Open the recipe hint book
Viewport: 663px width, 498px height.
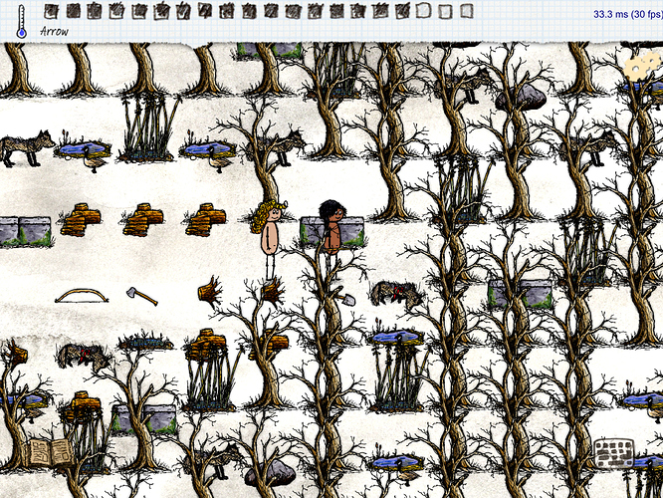tap(51, 453)
